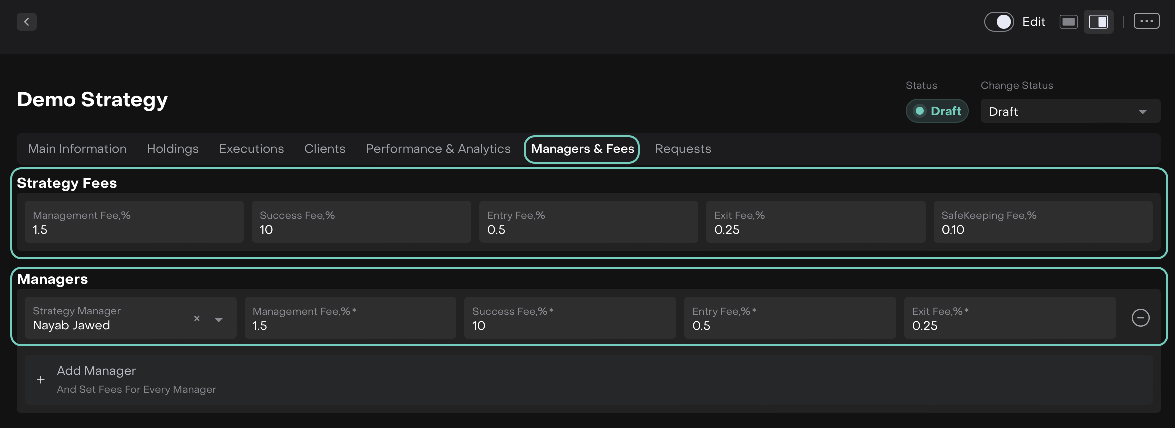The image size is (1175, 428).
Task: Click the Draft status badge
Action: (937, 111)
